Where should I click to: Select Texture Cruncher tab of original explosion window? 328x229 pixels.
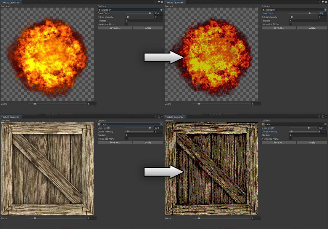coord(11,2)
